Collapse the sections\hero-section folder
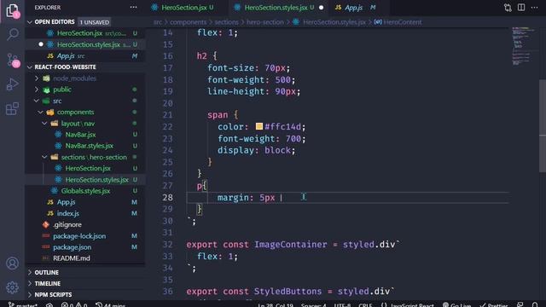 pos(44,157)
